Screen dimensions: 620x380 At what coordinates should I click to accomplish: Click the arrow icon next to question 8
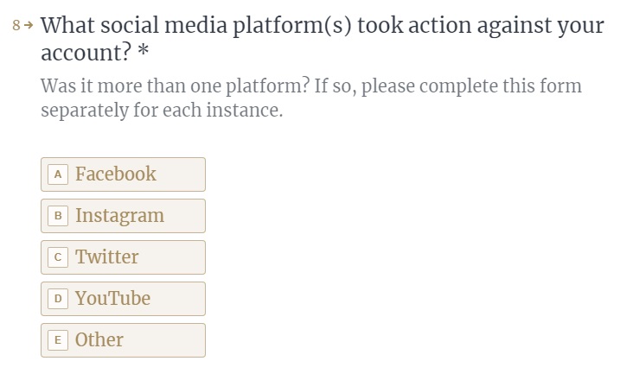click(x=29, y=25)
